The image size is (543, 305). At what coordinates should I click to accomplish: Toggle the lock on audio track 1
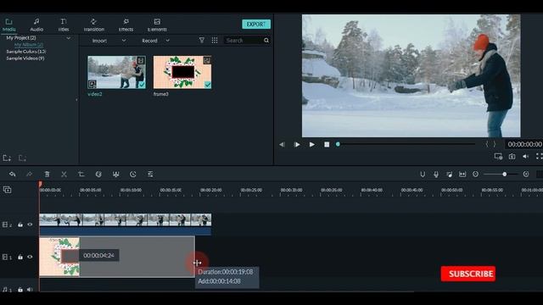20,290
